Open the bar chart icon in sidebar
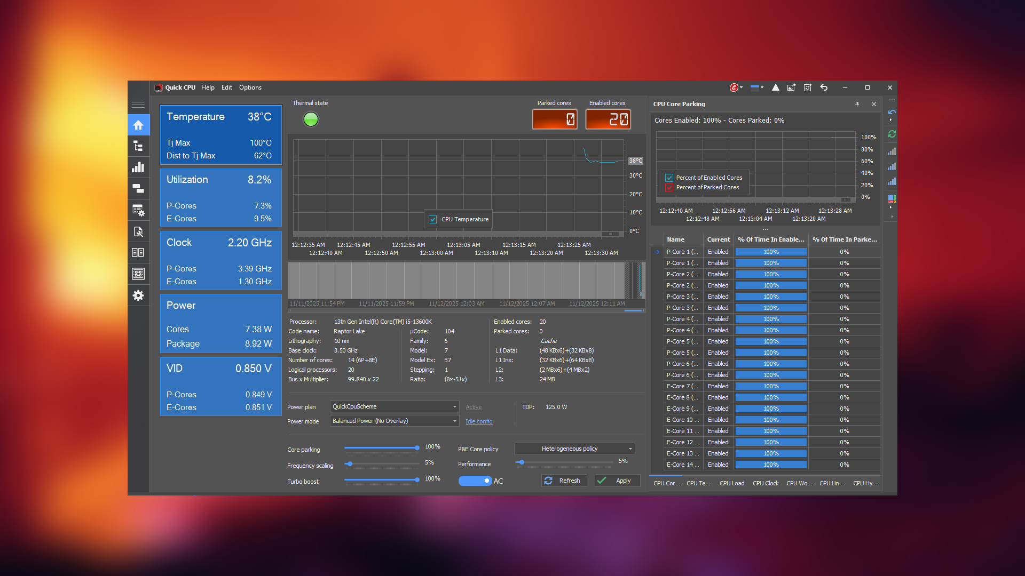Screen dimensions: 1025x576 click(x=138, y=167)
